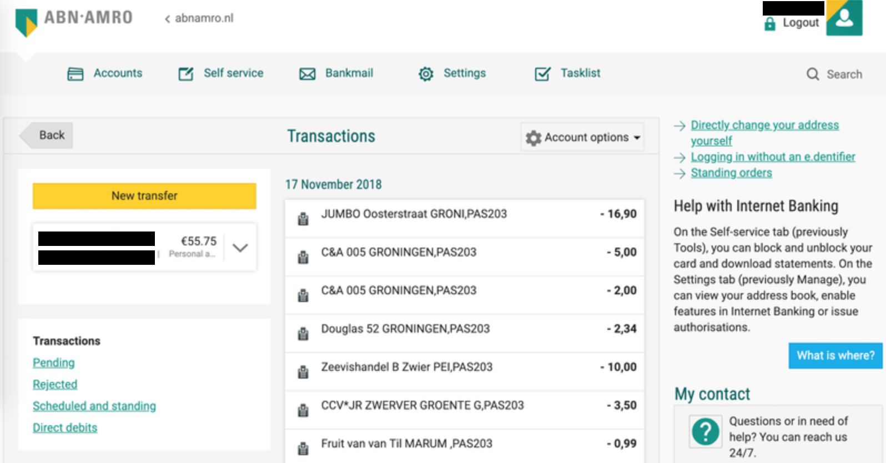Click the JUMBO Oosterstraat transaction icon

303,219
